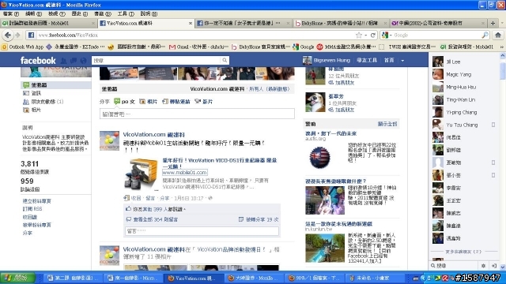506x284 pixels.
Task: Open the 檔案 (F) menu
Action: coord(11,14)
